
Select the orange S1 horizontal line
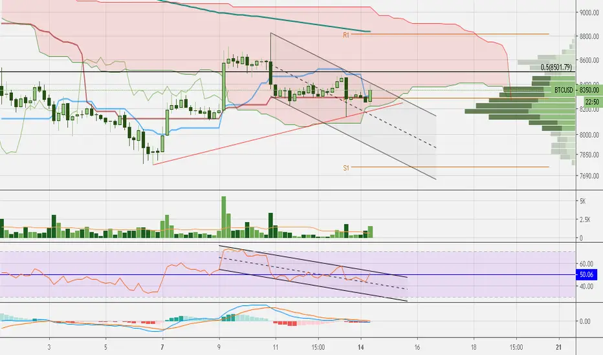click(x=450, y=167)
